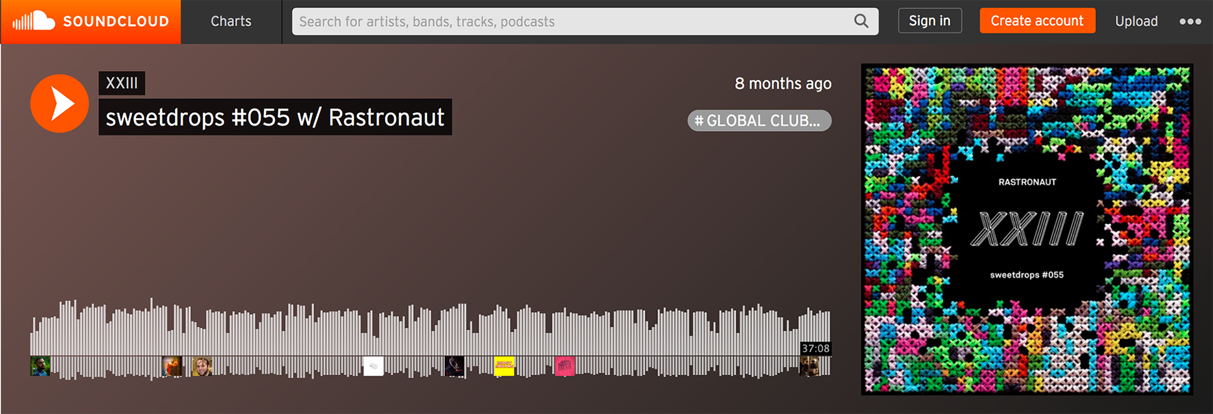Open the XXIII cross-stitch cover artwork
1213x414 pixels.
(x=1027, y=230)
